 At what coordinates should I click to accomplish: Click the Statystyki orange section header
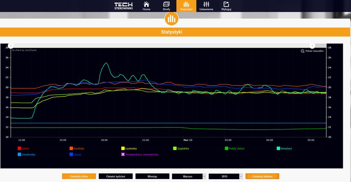[x=175, y=32]
